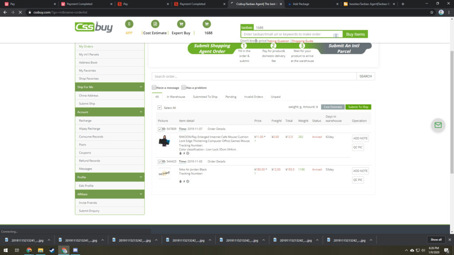Click QC PIC for Nike order

click(358, 180)
